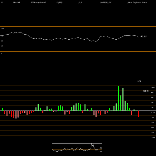Click the -100 label on MR axis
This screenshot has height=156, width=156.
pos(153,138)
